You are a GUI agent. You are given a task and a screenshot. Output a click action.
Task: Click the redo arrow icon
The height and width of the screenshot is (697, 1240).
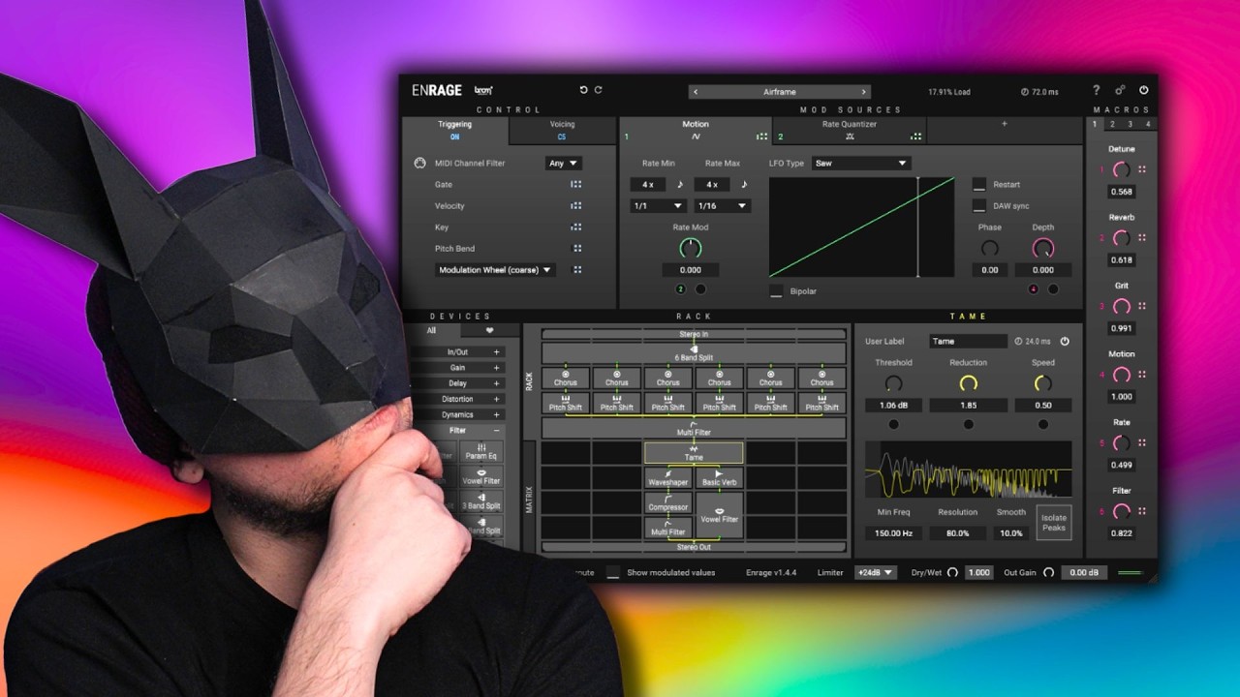(599, 90)
